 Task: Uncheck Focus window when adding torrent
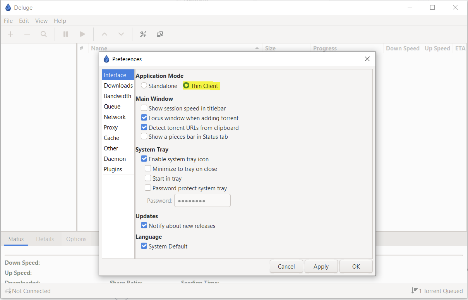click(144, 118)
